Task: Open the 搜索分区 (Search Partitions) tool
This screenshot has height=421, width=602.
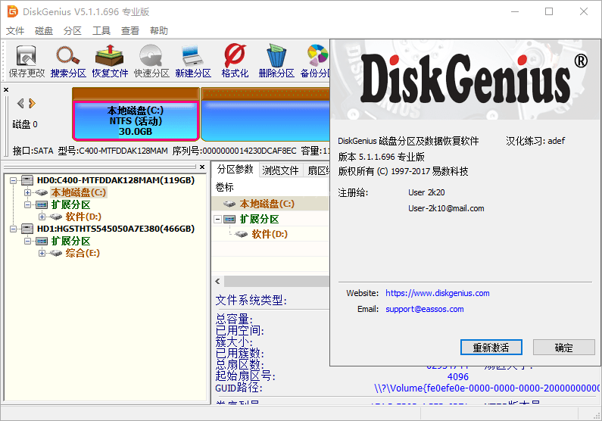Action: [x=68, y=61]
